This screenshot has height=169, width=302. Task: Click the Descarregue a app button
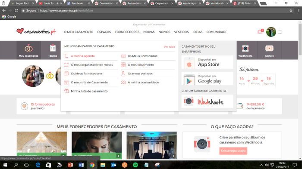[233, 151]
